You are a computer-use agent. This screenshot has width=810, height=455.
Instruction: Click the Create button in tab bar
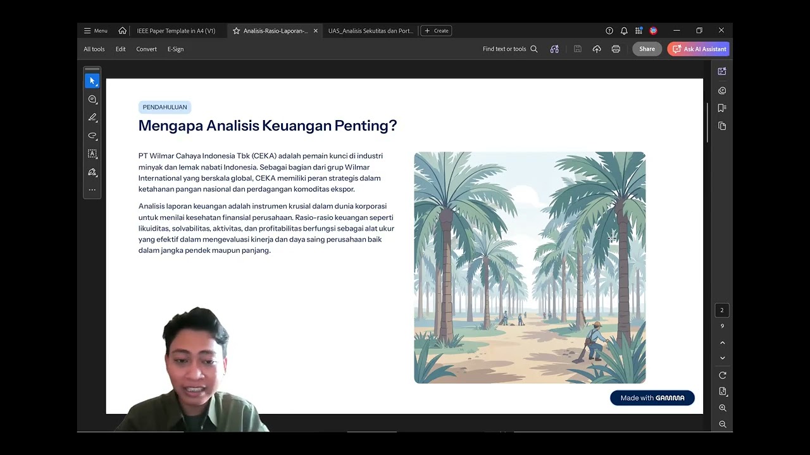436,30
